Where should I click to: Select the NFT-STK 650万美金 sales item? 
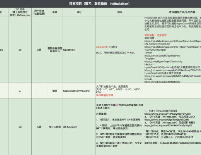119,136
